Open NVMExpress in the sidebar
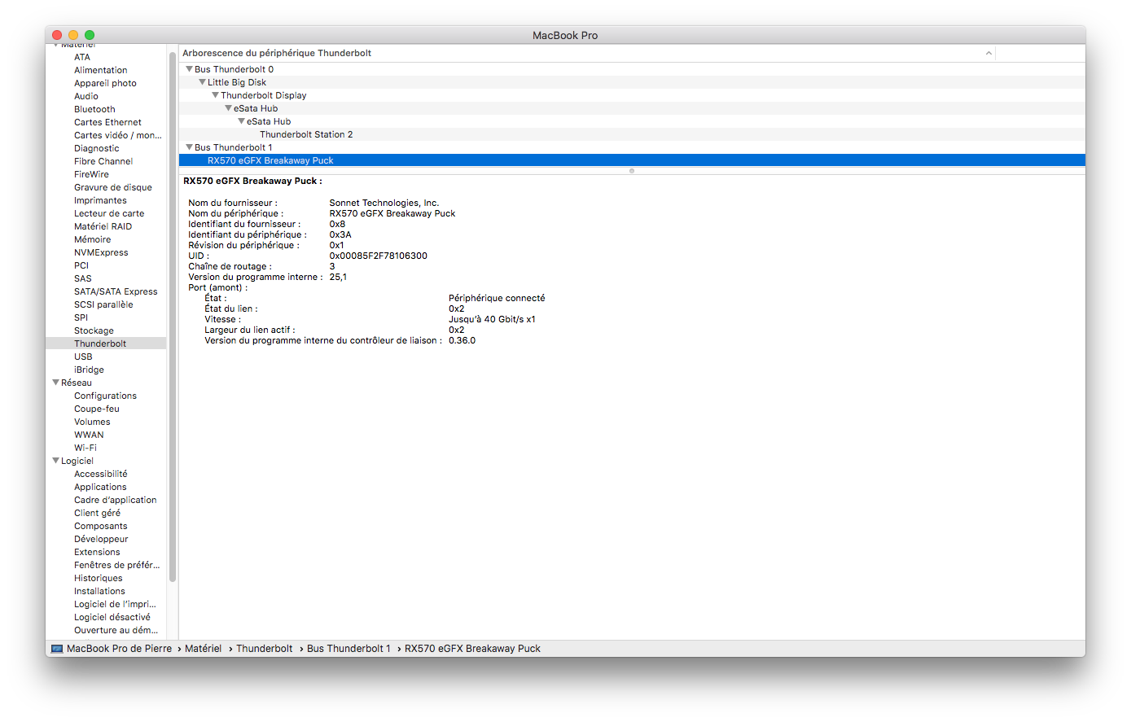Viewport: 1131px width, 722px height. coord(101,252)
